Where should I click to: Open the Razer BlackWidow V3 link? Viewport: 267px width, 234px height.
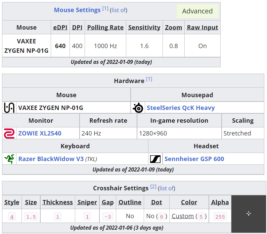[x=51, y=159]
